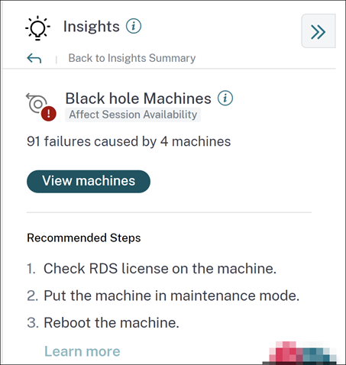The image size is (346, 365).
Task: Select step Check RDS license on the machine
Action: (x=160, y=269)
